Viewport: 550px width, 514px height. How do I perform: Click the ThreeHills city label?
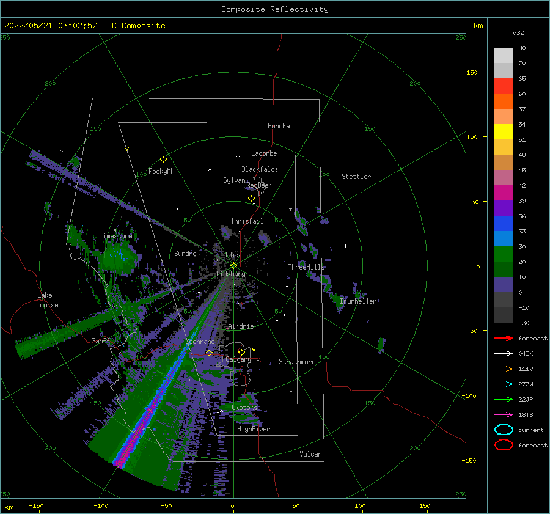tap(307, 267)
